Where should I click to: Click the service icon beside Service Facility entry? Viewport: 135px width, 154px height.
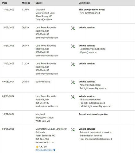(x=73, y=82)
